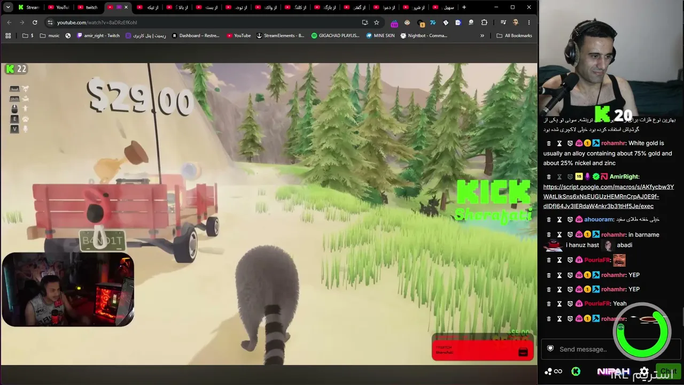The image size is (684, 385).
Task: Reload the YouTube page
Action: point(35,22)
